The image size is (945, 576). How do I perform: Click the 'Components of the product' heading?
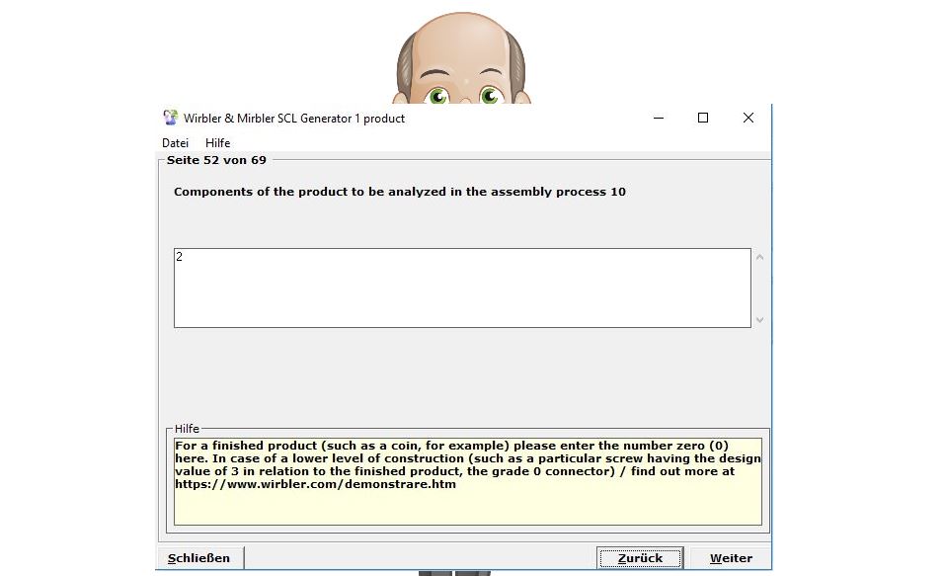400,192
